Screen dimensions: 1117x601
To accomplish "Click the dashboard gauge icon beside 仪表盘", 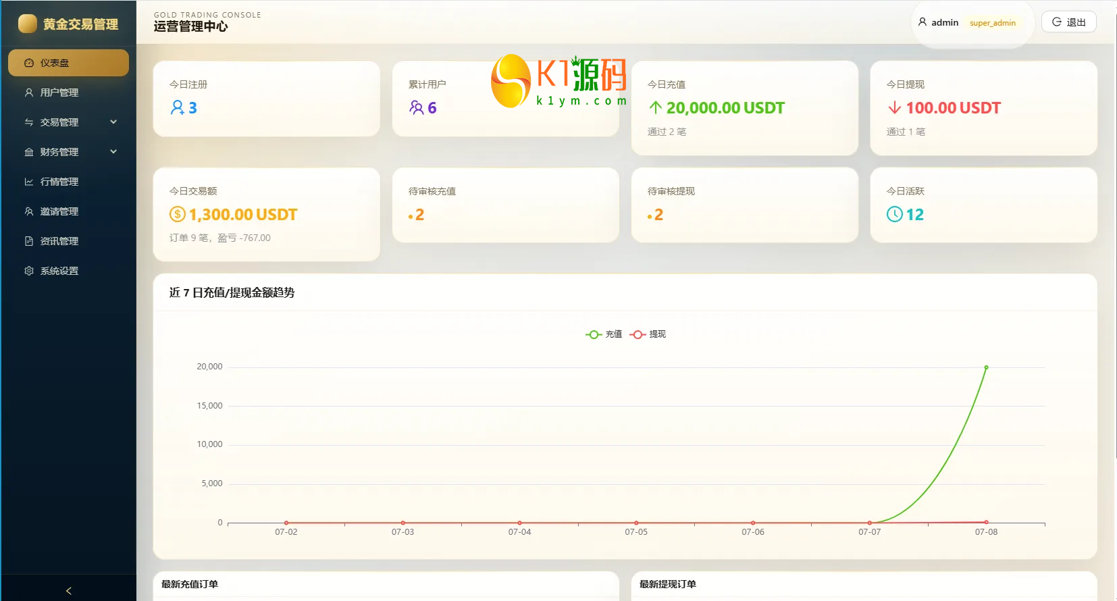I will 29,63.
